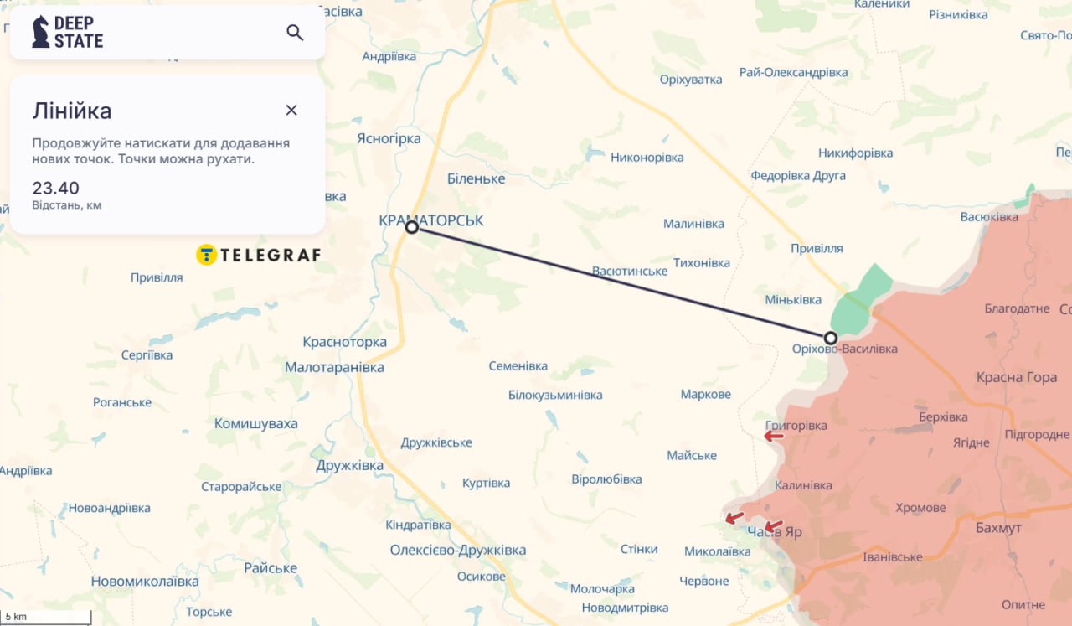Click the 23.40 distance readout
This screenshot has width=1072, height=626.
tap(56, 188)
